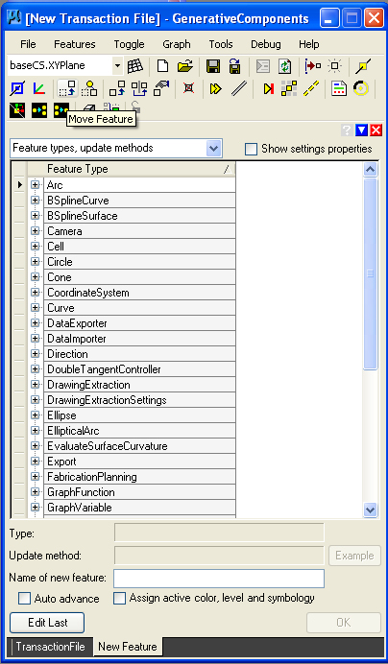Click the floppy disk icon with blue arrow
Image resolution: width=388 pixels, height=664 pixels.
tap(234, 65)
